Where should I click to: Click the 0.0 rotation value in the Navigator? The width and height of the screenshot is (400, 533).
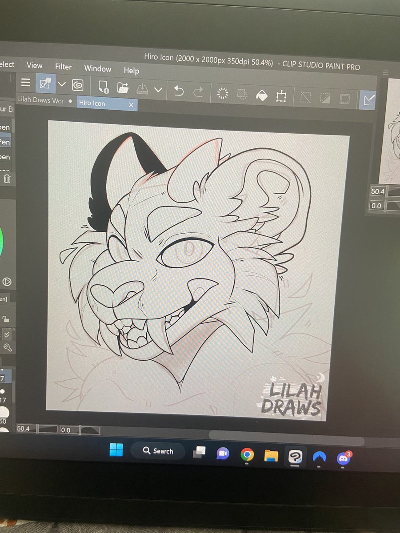click(x=376, y=206)
